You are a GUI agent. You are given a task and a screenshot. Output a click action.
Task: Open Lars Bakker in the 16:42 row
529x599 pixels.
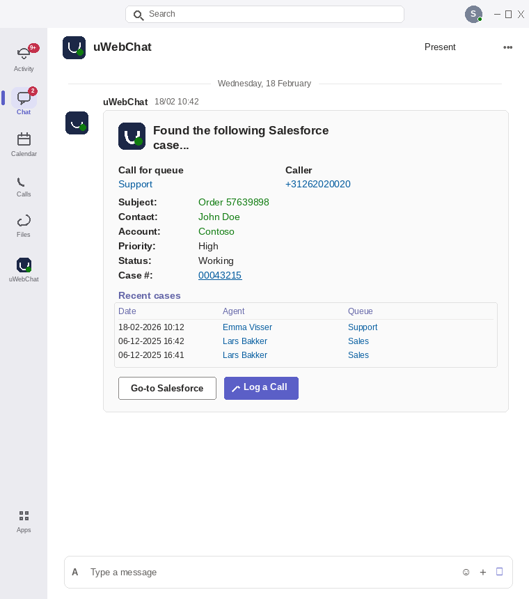point(244,341)
